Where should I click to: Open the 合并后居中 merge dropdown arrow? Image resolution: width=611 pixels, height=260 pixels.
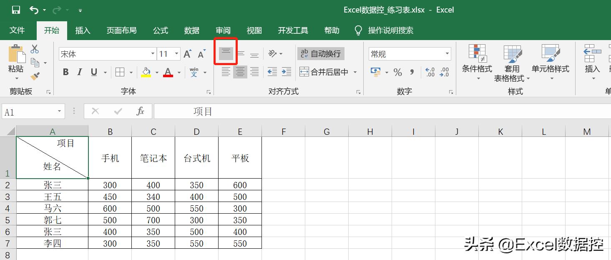click(355, 72)
